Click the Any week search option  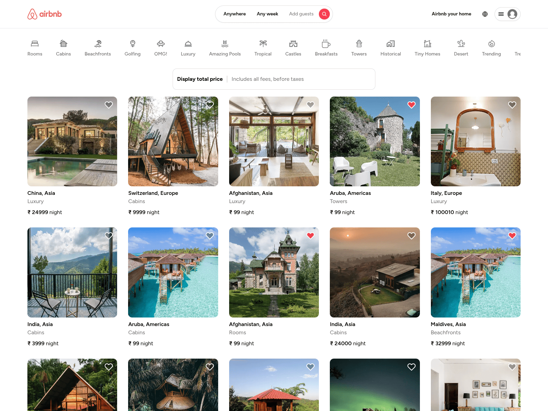267,14
